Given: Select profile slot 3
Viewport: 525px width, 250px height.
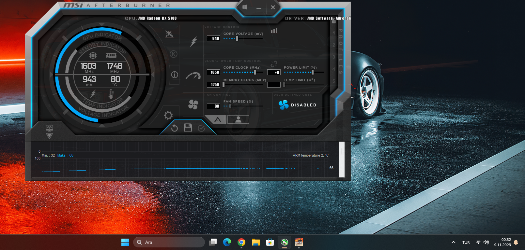Looking at the screenshot, I should pos(334,57).
